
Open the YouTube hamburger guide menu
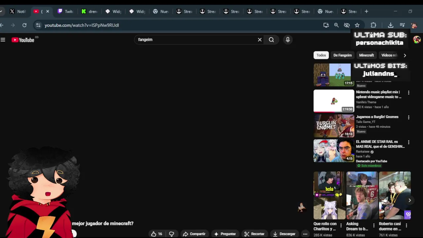pos(3,40)
